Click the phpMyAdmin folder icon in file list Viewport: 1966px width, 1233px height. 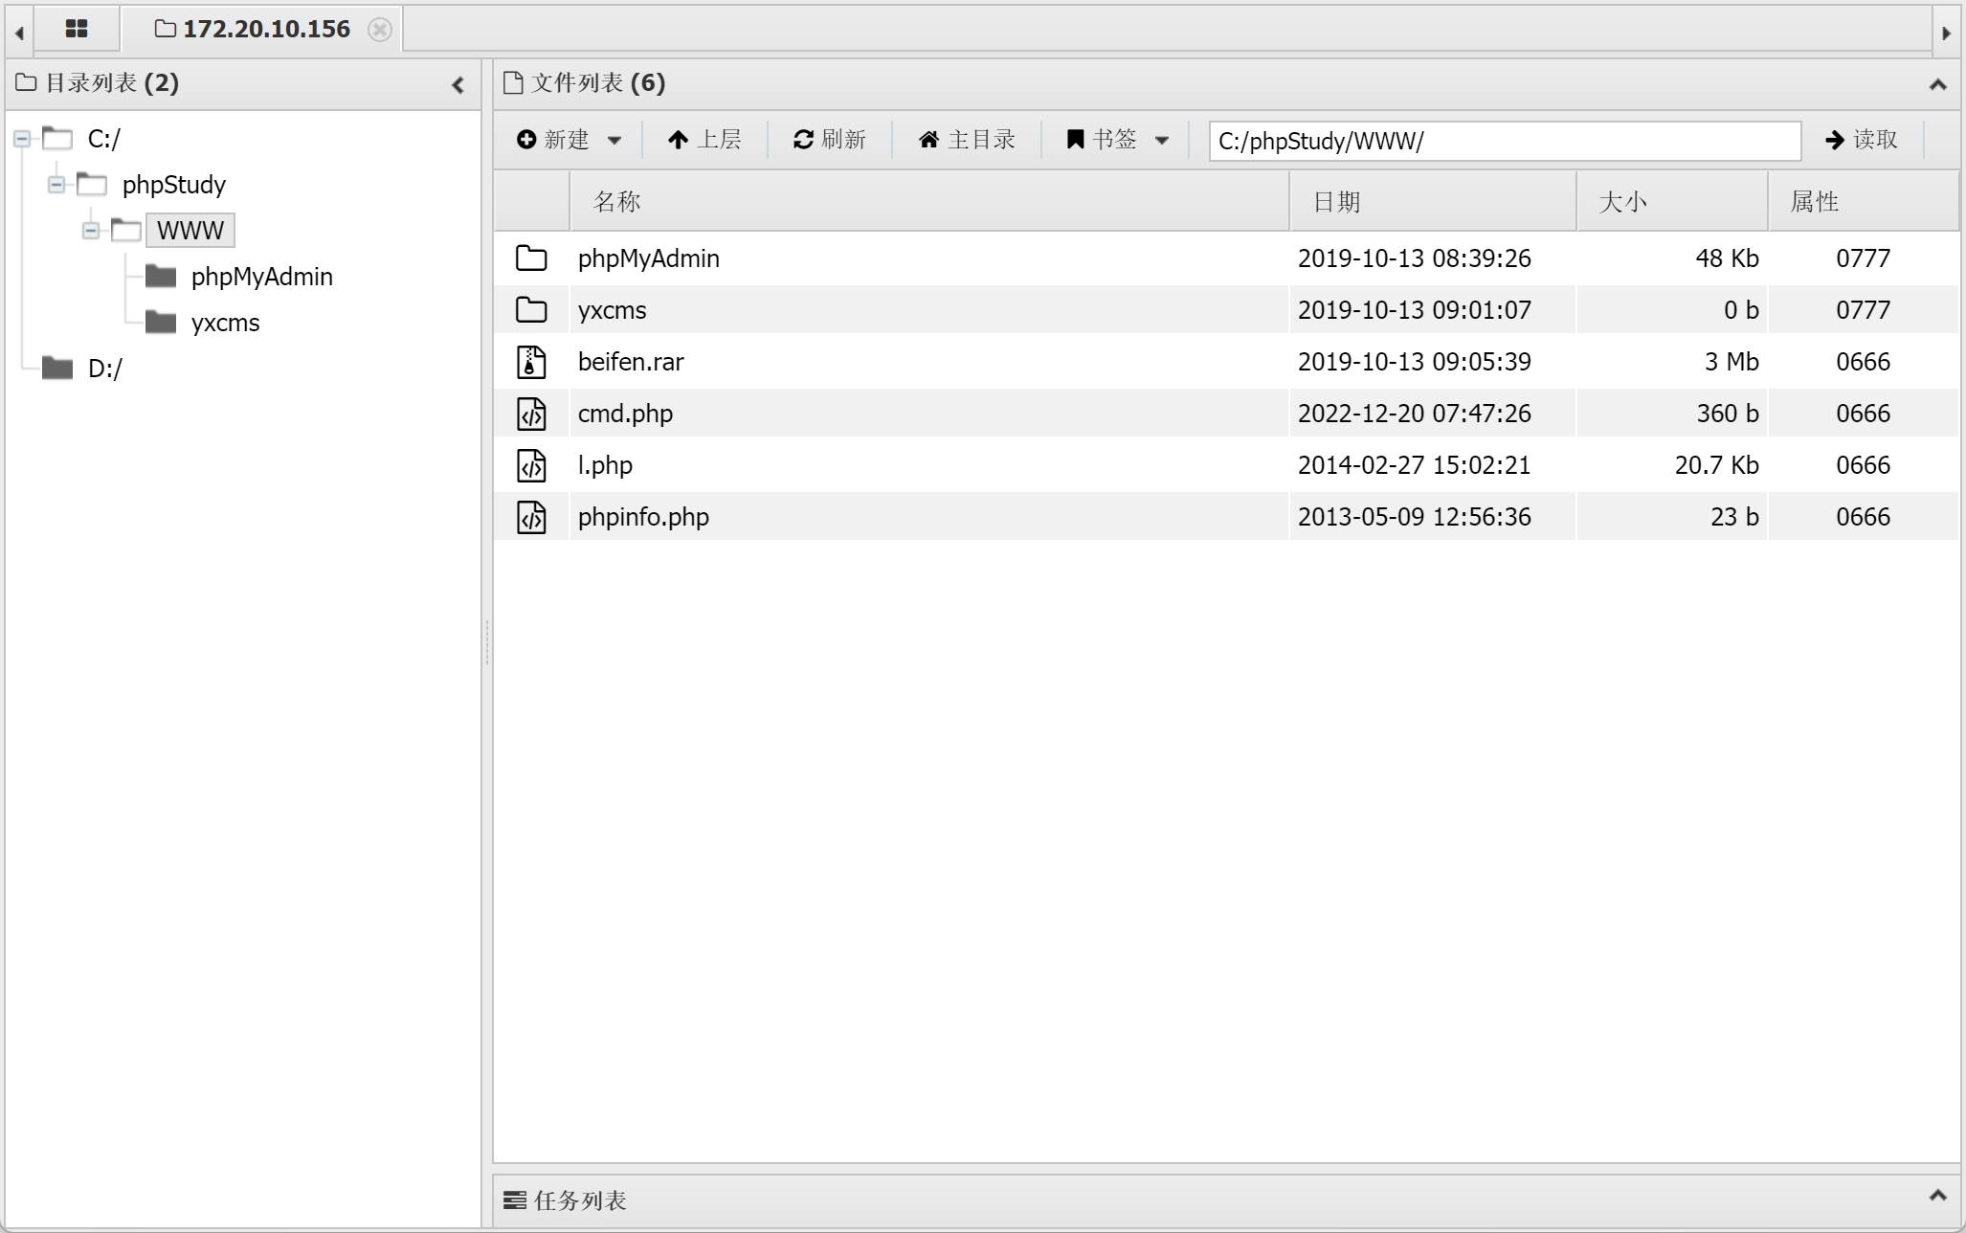point(531,258)
